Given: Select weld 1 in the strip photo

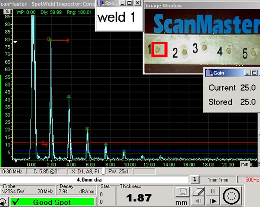Looking at the screenshot, I should click(157, 49).
